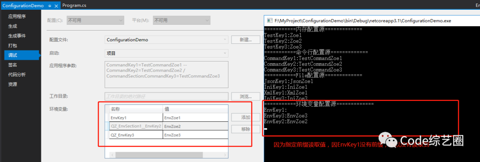Click the 浏览... button
Image resolution: width=480 pixels, height=162 pixels.
click(245, 96)
